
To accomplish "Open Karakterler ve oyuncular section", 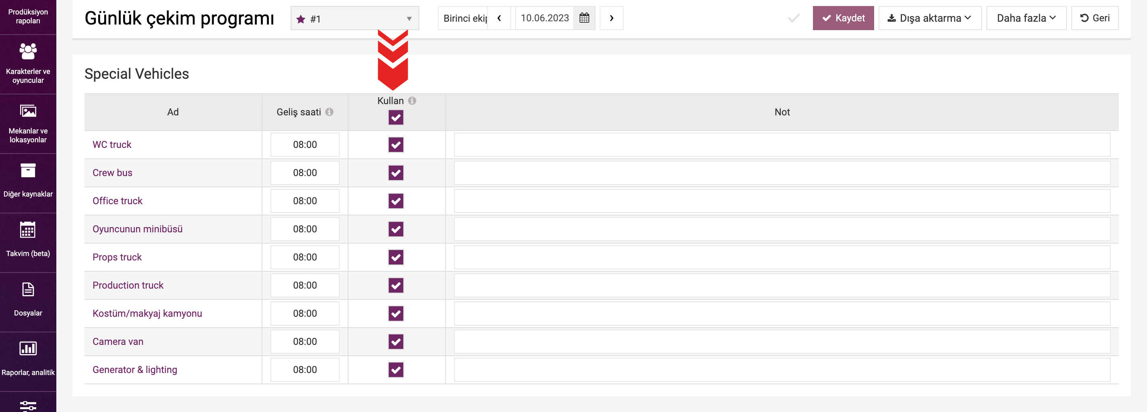I will [x=28, y=64].
